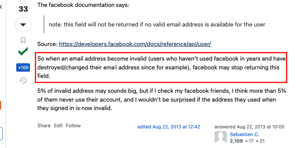
Task: Click the orange element on left edge
Action: [0, 105]
